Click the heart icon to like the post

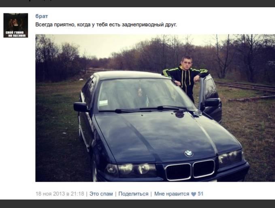(194, 194)
